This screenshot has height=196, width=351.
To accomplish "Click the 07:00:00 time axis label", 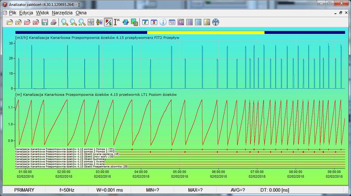I will [x=257, y=172].
